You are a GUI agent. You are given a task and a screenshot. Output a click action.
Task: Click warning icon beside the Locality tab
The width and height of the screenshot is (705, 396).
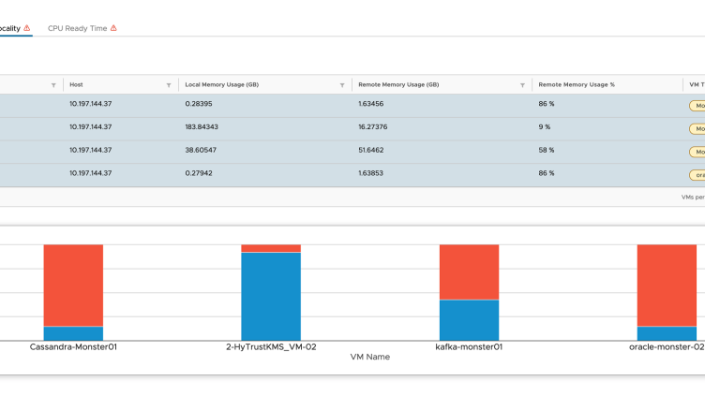(27, 28)
